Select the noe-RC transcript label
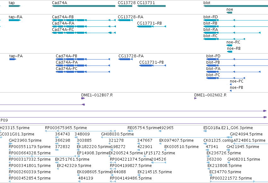This screenshot has width=268, height=183. [x=233, y=42]
